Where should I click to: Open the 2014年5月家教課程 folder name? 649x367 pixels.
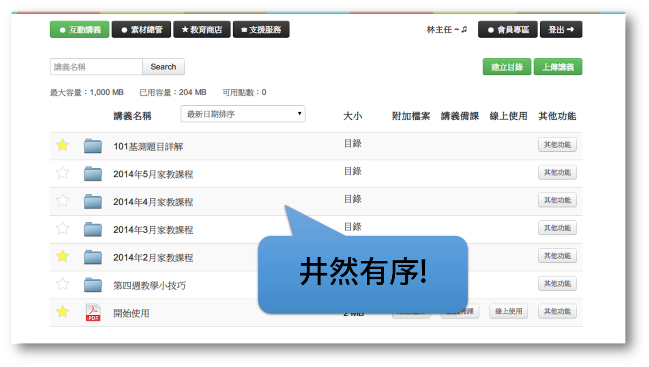coord(153,174)
